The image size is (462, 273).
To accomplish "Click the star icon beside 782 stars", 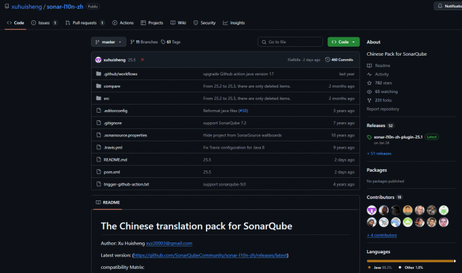I will point(369,83).
